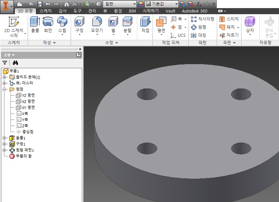
Task: Select the Extrude (돌출) tool
Action: (x=35, y=24)
